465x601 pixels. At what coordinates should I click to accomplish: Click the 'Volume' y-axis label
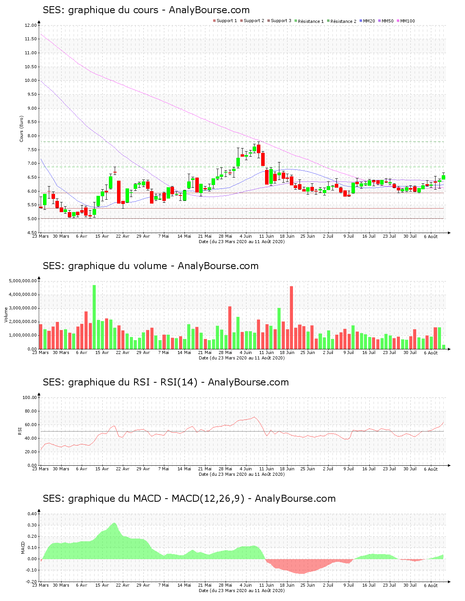tap(6, 315)
